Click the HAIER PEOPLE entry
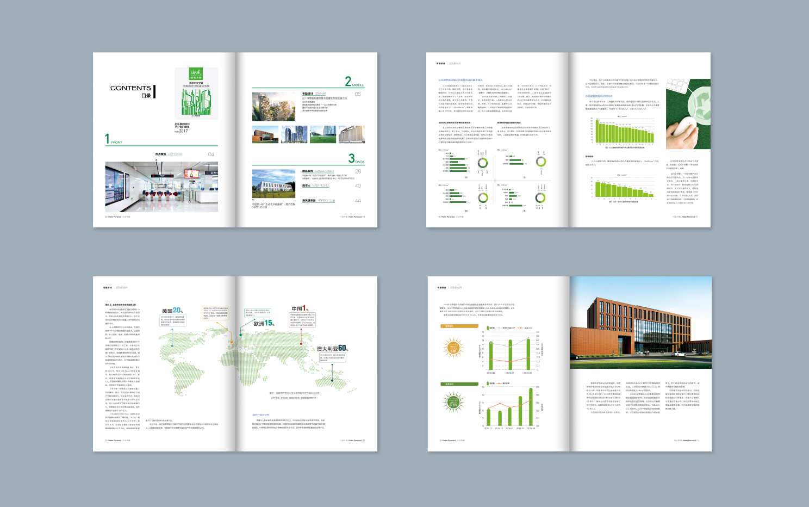The width and height of the screenshot is (809, 507). tap(315, 186)
